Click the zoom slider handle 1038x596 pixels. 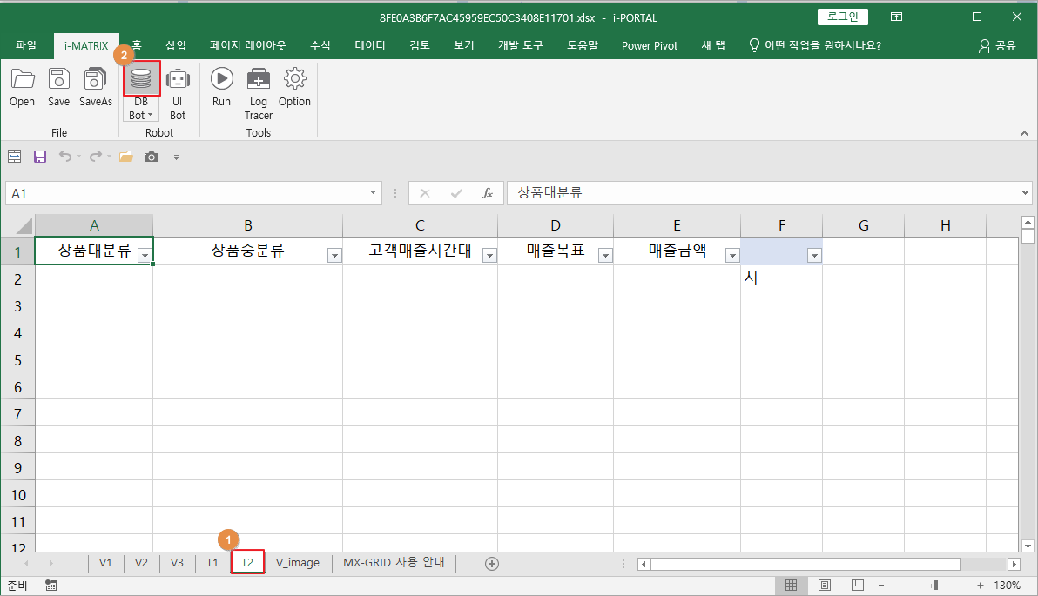(x=935, y=586)
